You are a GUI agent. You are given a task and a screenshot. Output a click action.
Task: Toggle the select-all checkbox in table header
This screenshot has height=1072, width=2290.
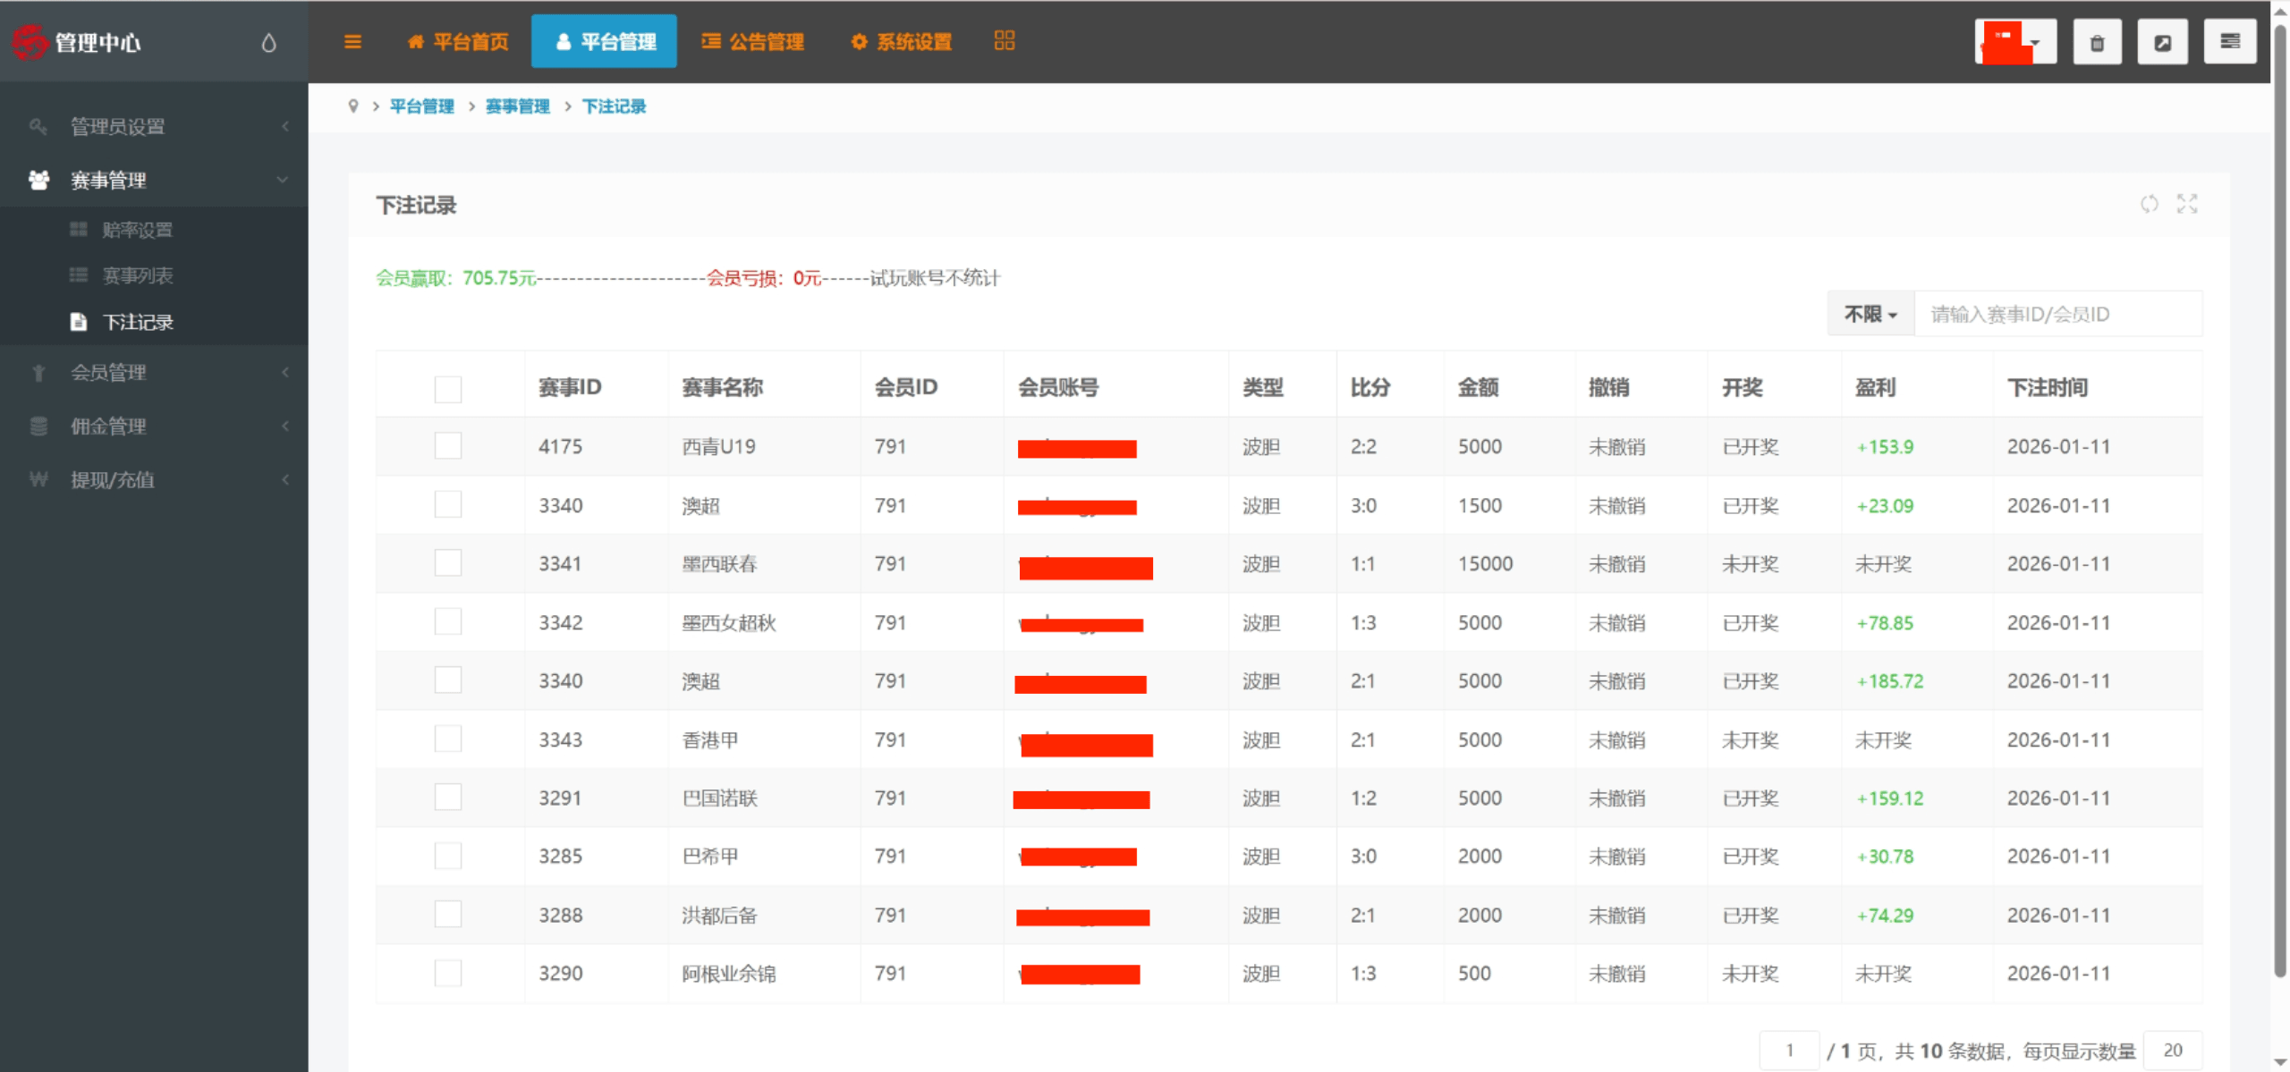click(448, 389)
